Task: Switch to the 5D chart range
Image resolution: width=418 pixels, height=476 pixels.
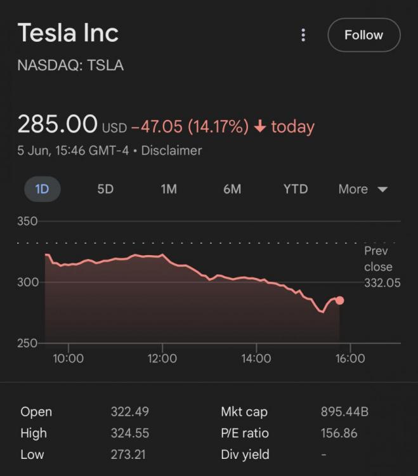Action: 105,189
